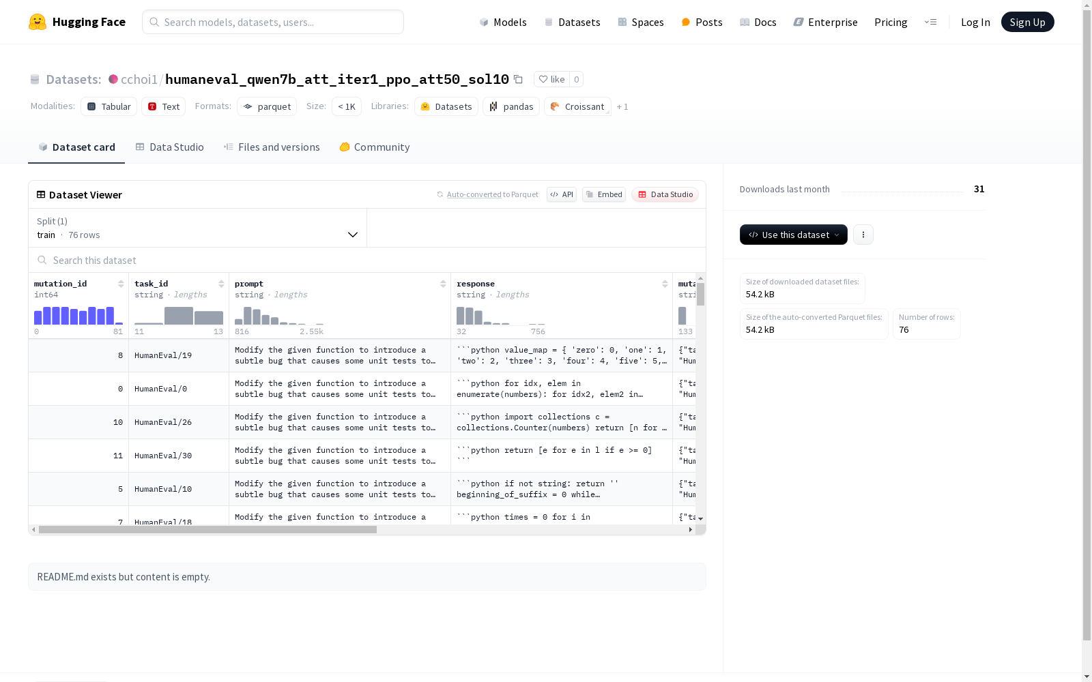This screenshot has height=682, width=1092.
Task: Go to Posts in the navigation
Action: click(702, 22)
